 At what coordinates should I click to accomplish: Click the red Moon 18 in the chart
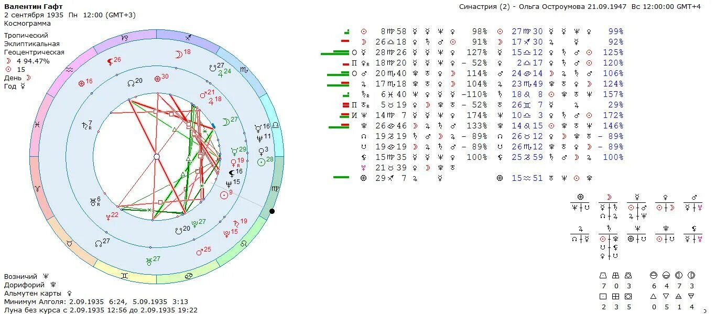coord(182,53)
